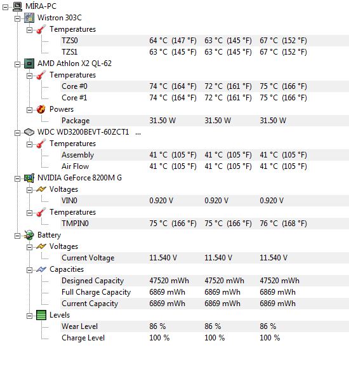Click the Battery icon
The width and height of the screenshot is (349, 369).
[x=29, y=235]
